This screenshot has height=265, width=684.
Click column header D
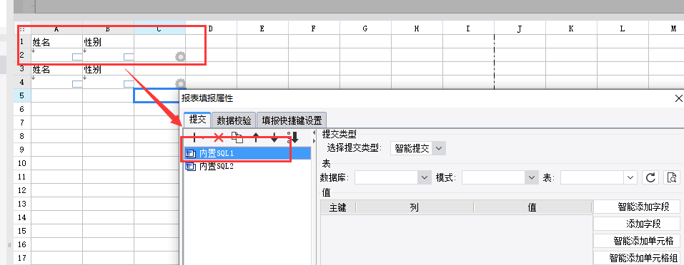click(x=211, y=28)
